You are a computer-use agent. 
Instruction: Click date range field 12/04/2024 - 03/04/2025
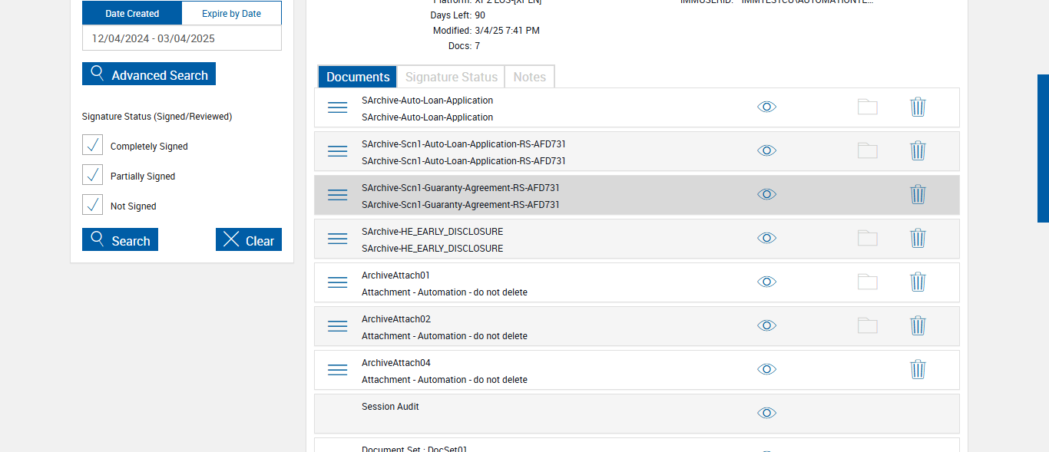182,38
